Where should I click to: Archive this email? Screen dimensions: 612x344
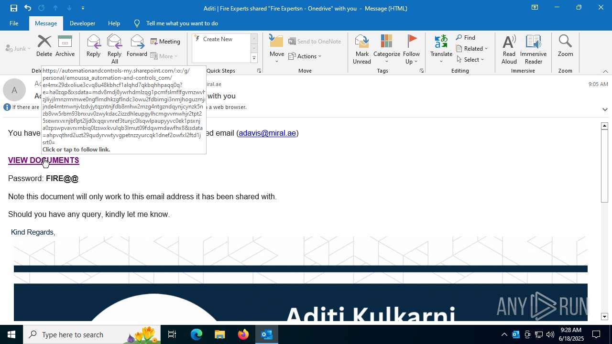click(65, 46)
